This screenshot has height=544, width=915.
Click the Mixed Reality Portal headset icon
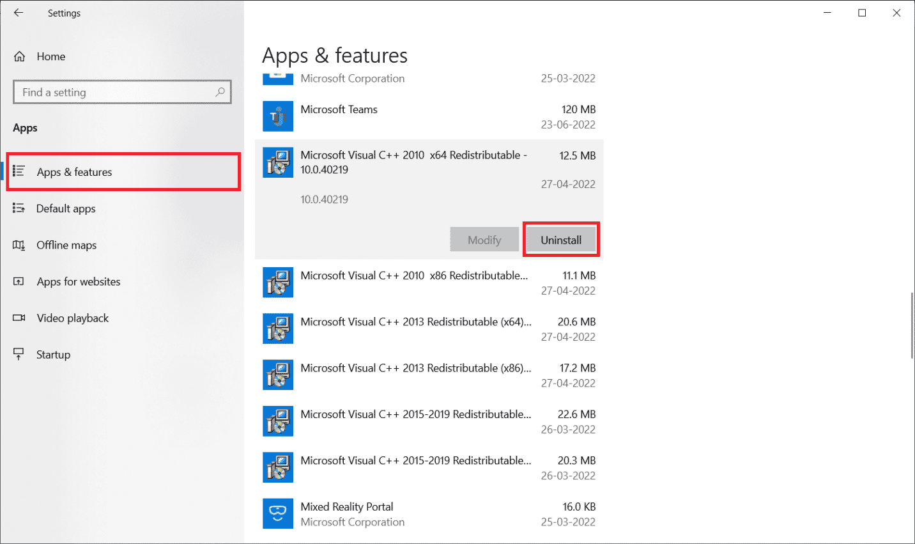pyautogui.click(x=278, y=513)
